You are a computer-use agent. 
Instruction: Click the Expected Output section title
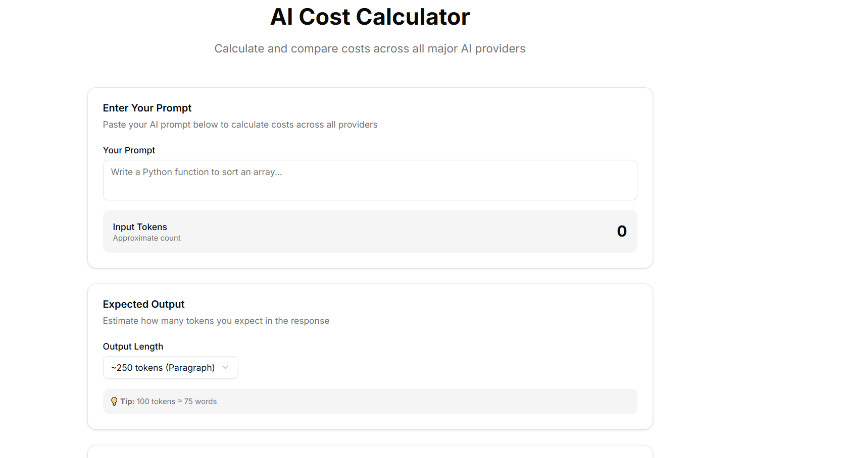pos(143,304)
